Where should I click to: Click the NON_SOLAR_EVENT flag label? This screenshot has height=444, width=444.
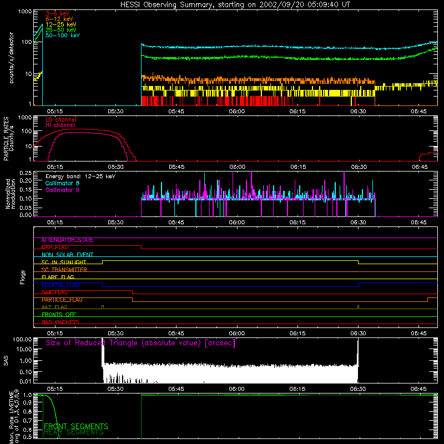click(x=67, y=255)
